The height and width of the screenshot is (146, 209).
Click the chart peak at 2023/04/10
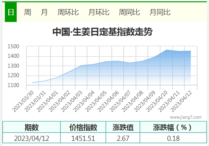(166, 50)
